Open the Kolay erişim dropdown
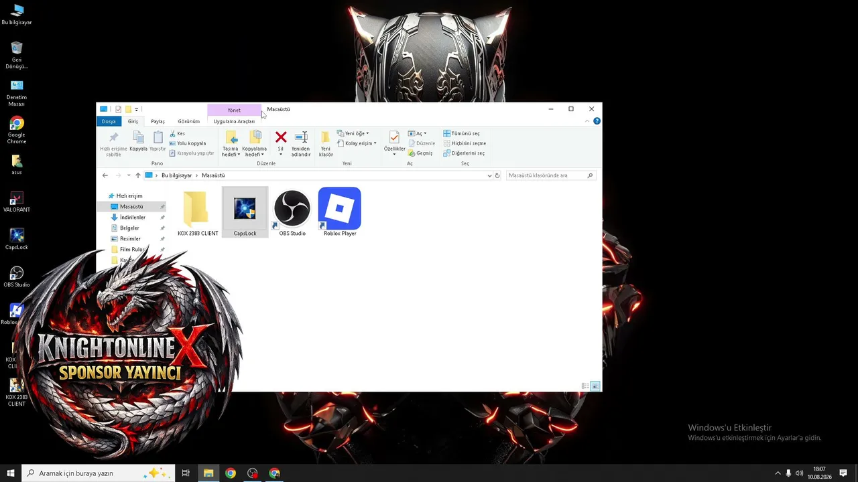 tap(357, 143)
